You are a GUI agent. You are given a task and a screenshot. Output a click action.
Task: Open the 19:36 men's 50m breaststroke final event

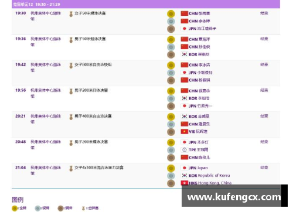point(90,39)
